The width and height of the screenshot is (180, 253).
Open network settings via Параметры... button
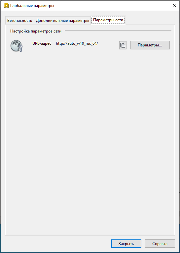coord(150,45)
